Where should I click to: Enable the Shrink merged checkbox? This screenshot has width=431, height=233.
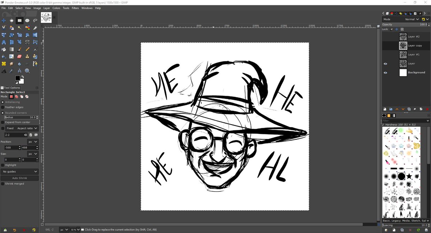point(3,183)
